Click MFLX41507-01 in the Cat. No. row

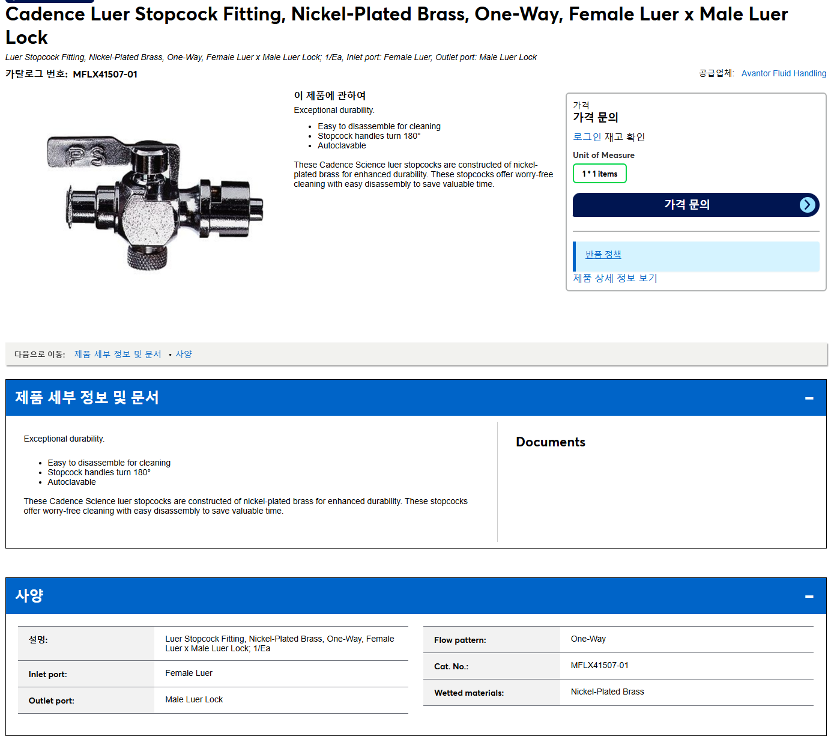pyautogui.click(x=600, y=666)
